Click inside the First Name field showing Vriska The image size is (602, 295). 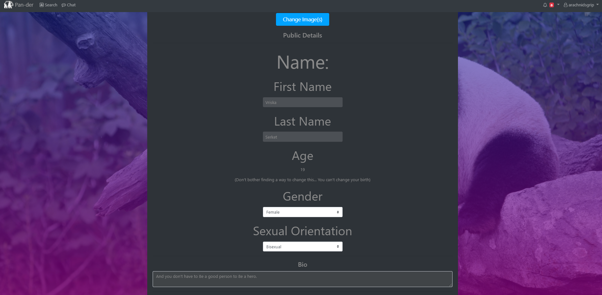point(302,102)
